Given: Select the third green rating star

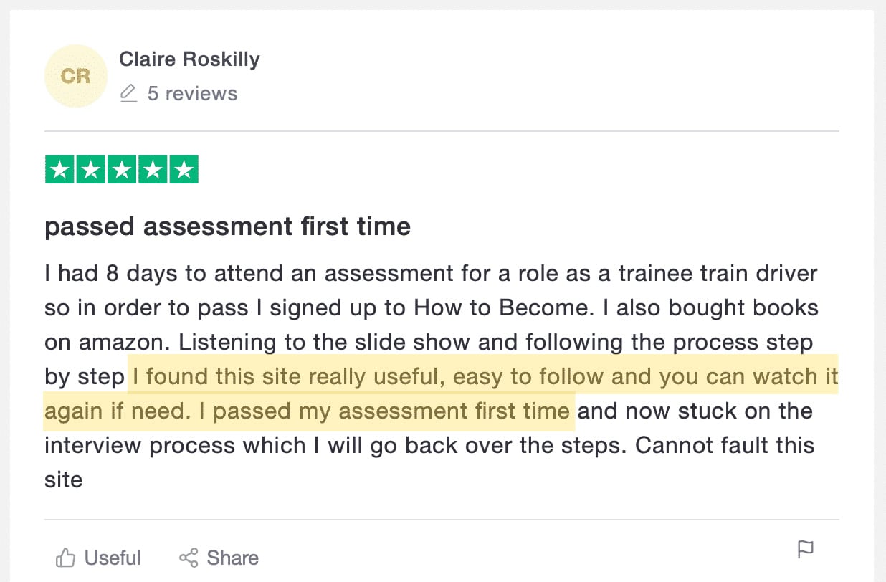Looking at the screenshot, I should 122,170.
